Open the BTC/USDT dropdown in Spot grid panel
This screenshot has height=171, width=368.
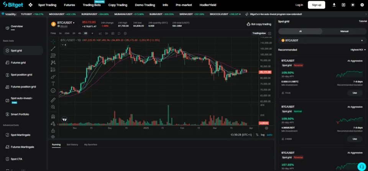pyautogui.click(x=322, y=41)
